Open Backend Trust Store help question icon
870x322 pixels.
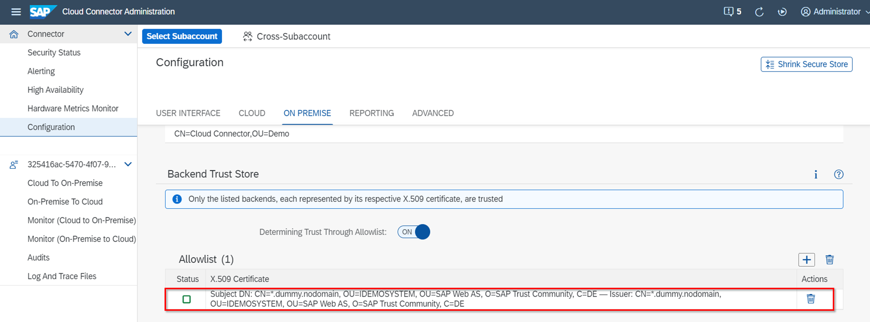point(838,174)
